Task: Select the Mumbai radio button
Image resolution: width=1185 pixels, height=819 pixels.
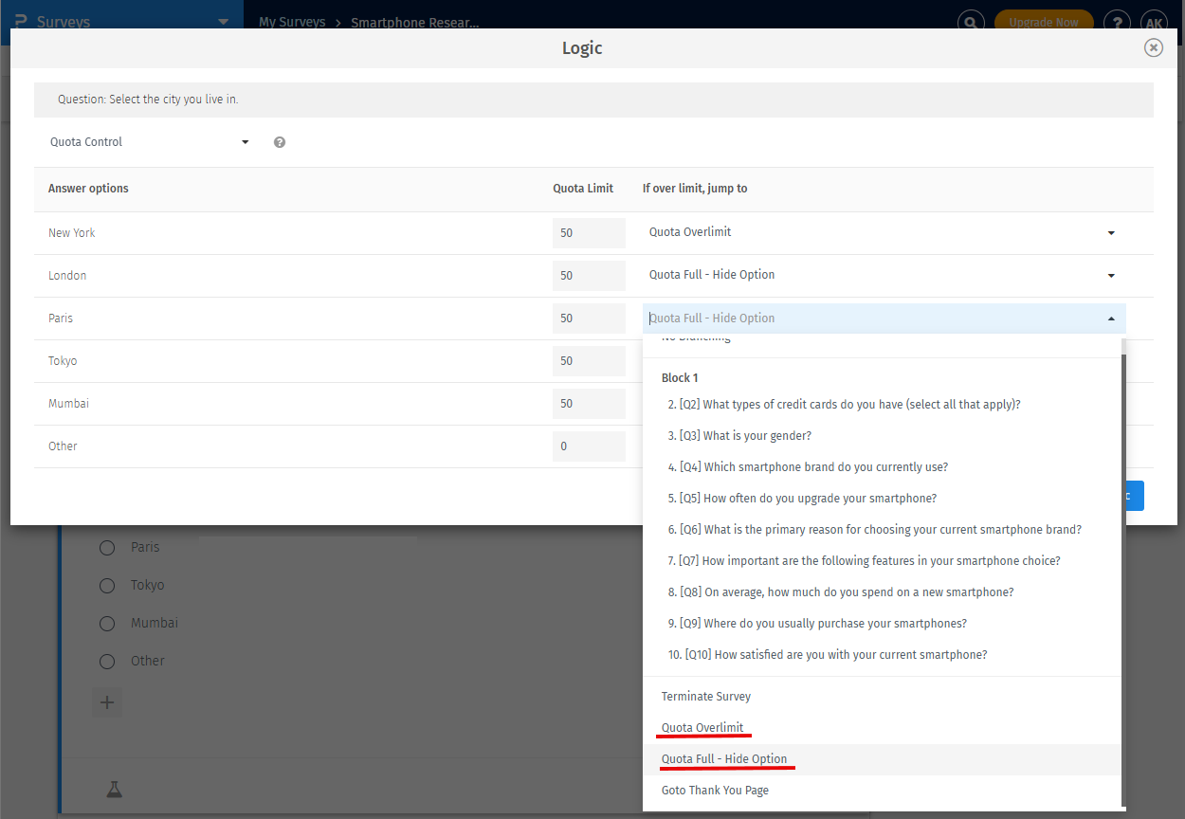Action: tap(106, 623)
